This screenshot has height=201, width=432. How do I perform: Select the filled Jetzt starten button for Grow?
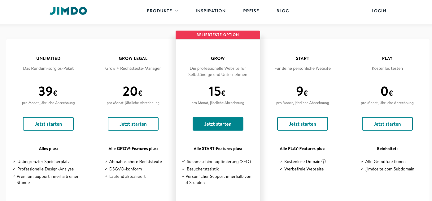218,124
